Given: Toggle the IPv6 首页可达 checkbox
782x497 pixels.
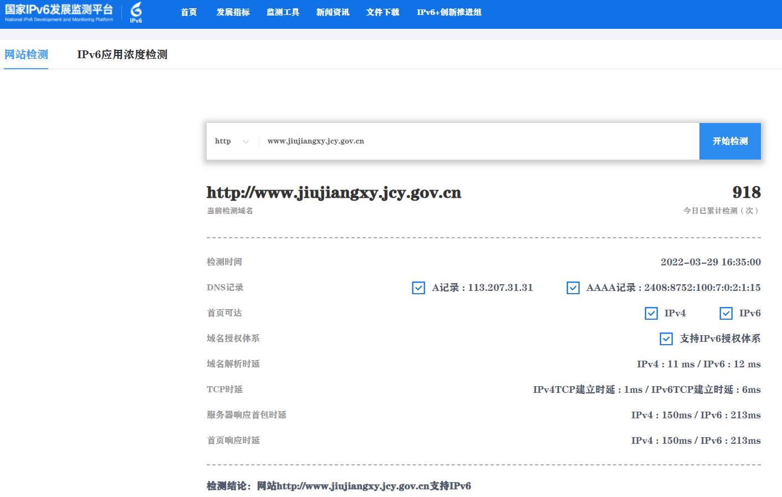Looking at the screenshot, I should pyautogui.click(x=726, y=314).
